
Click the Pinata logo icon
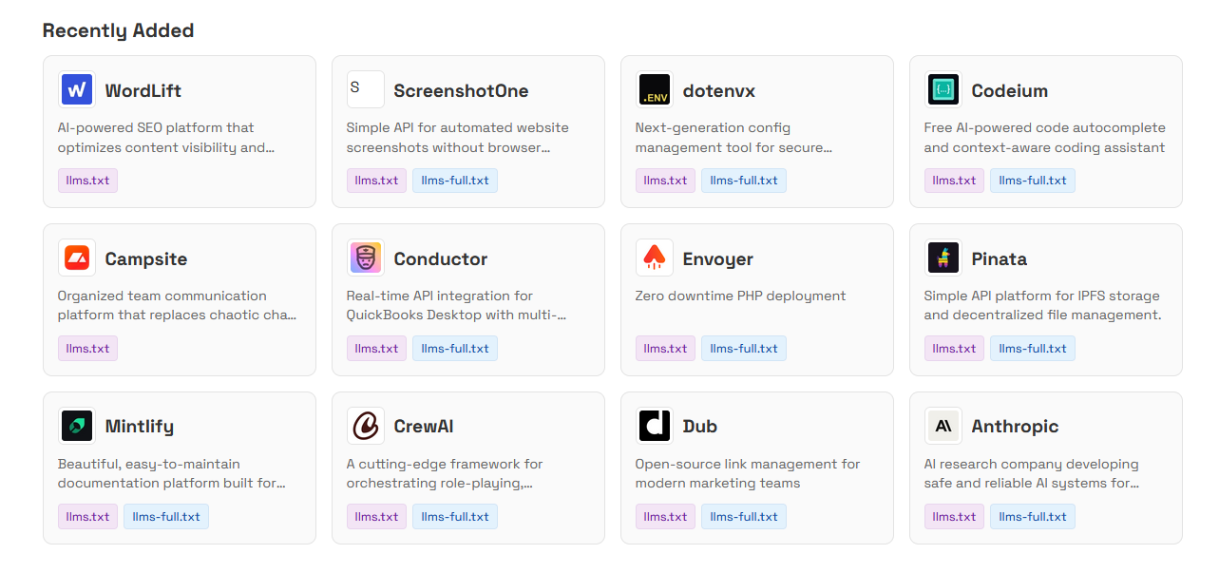(943, 258)
